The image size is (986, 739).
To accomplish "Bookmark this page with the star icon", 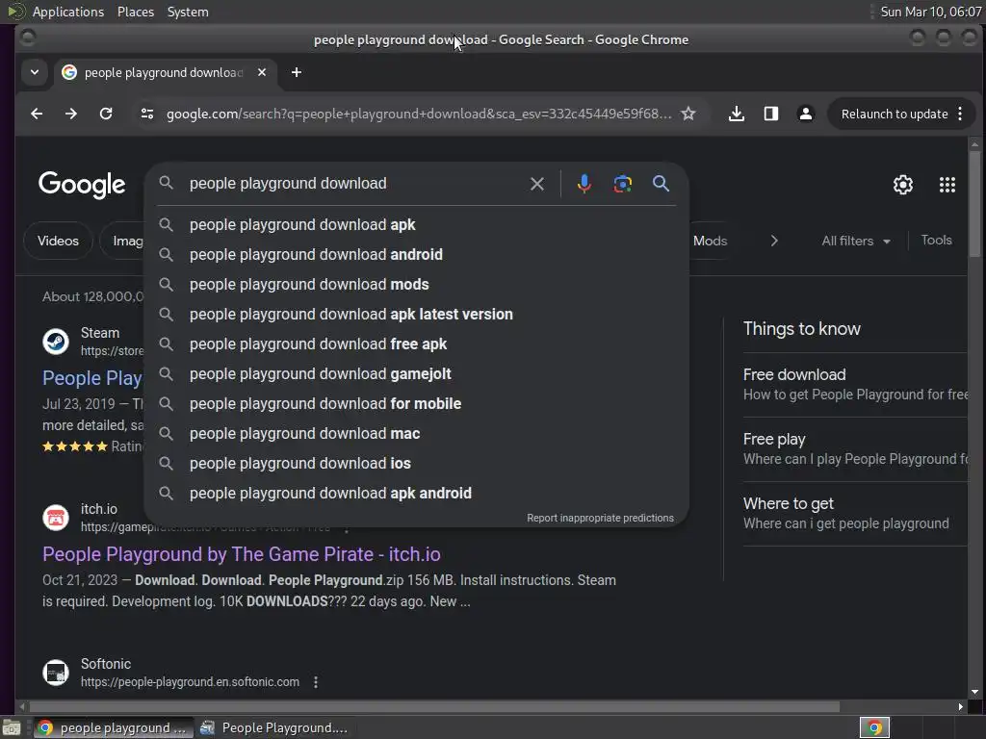I will 688,114.
